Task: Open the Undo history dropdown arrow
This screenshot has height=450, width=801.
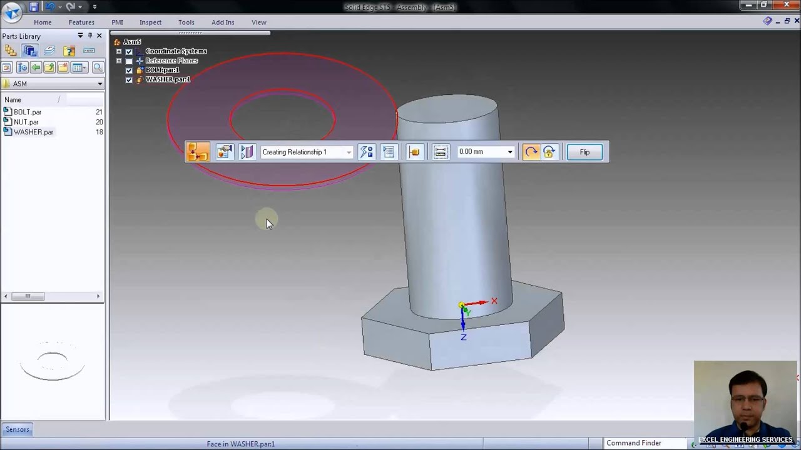Action: (59, 7)
